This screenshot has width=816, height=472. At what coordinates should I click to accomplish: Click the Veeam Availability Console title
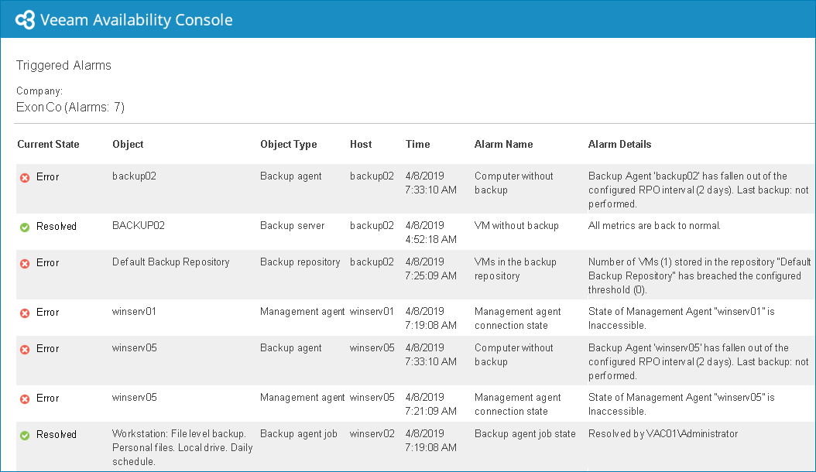click(136, 20)
